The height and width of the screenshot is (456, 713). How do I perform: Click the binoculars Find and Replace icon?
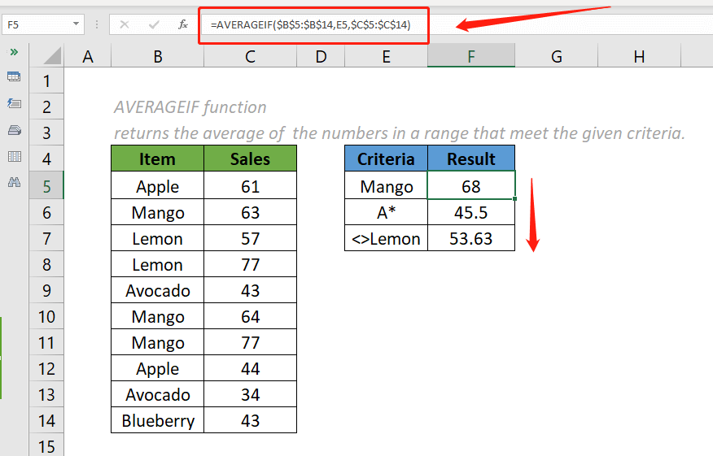14,182
